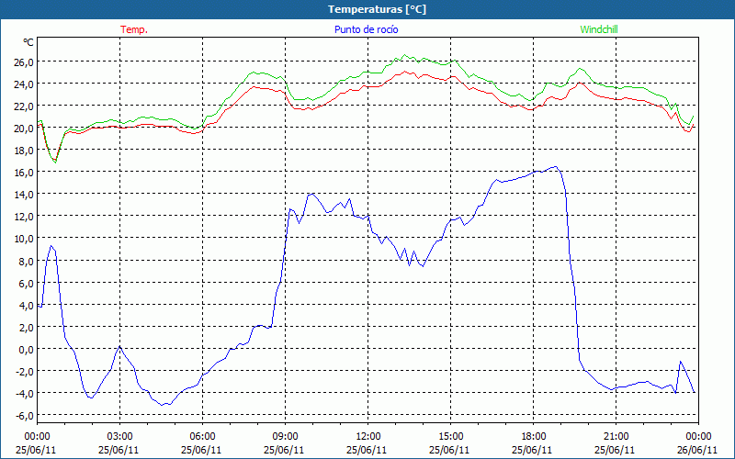Select the red Temp. legend label

(133, 29)
